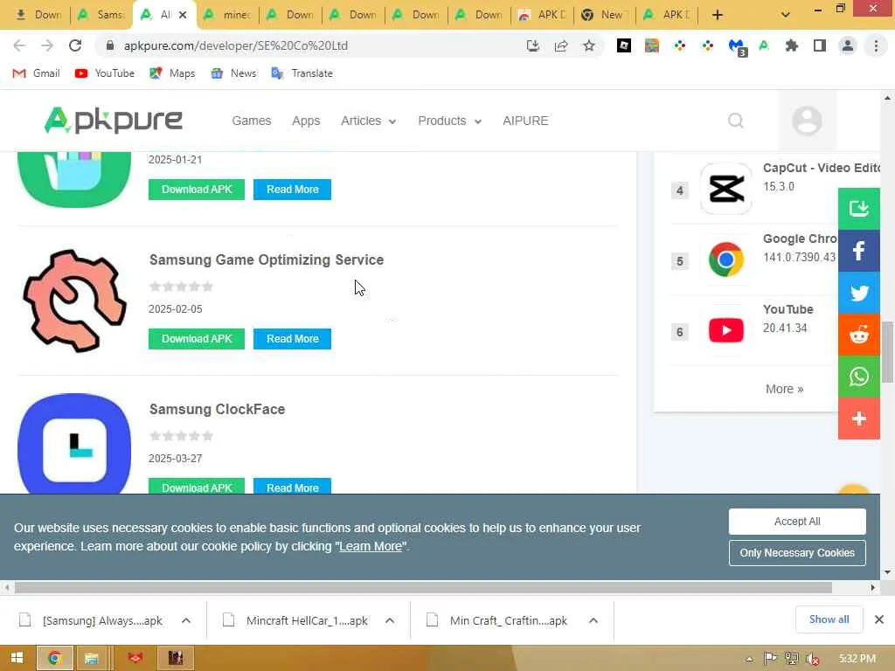Open the Games navigation item

pos(251,121)
